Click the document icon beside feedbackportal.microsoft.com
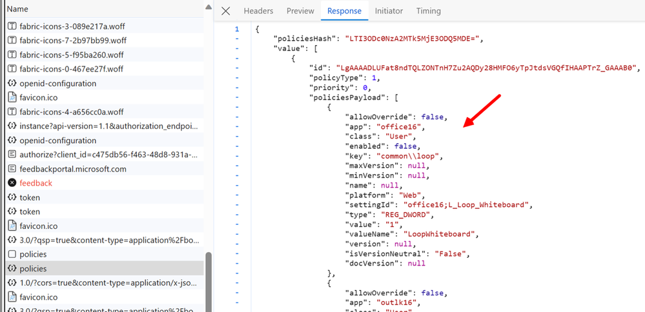Viewport: 645px width, 312px height. 12,169
